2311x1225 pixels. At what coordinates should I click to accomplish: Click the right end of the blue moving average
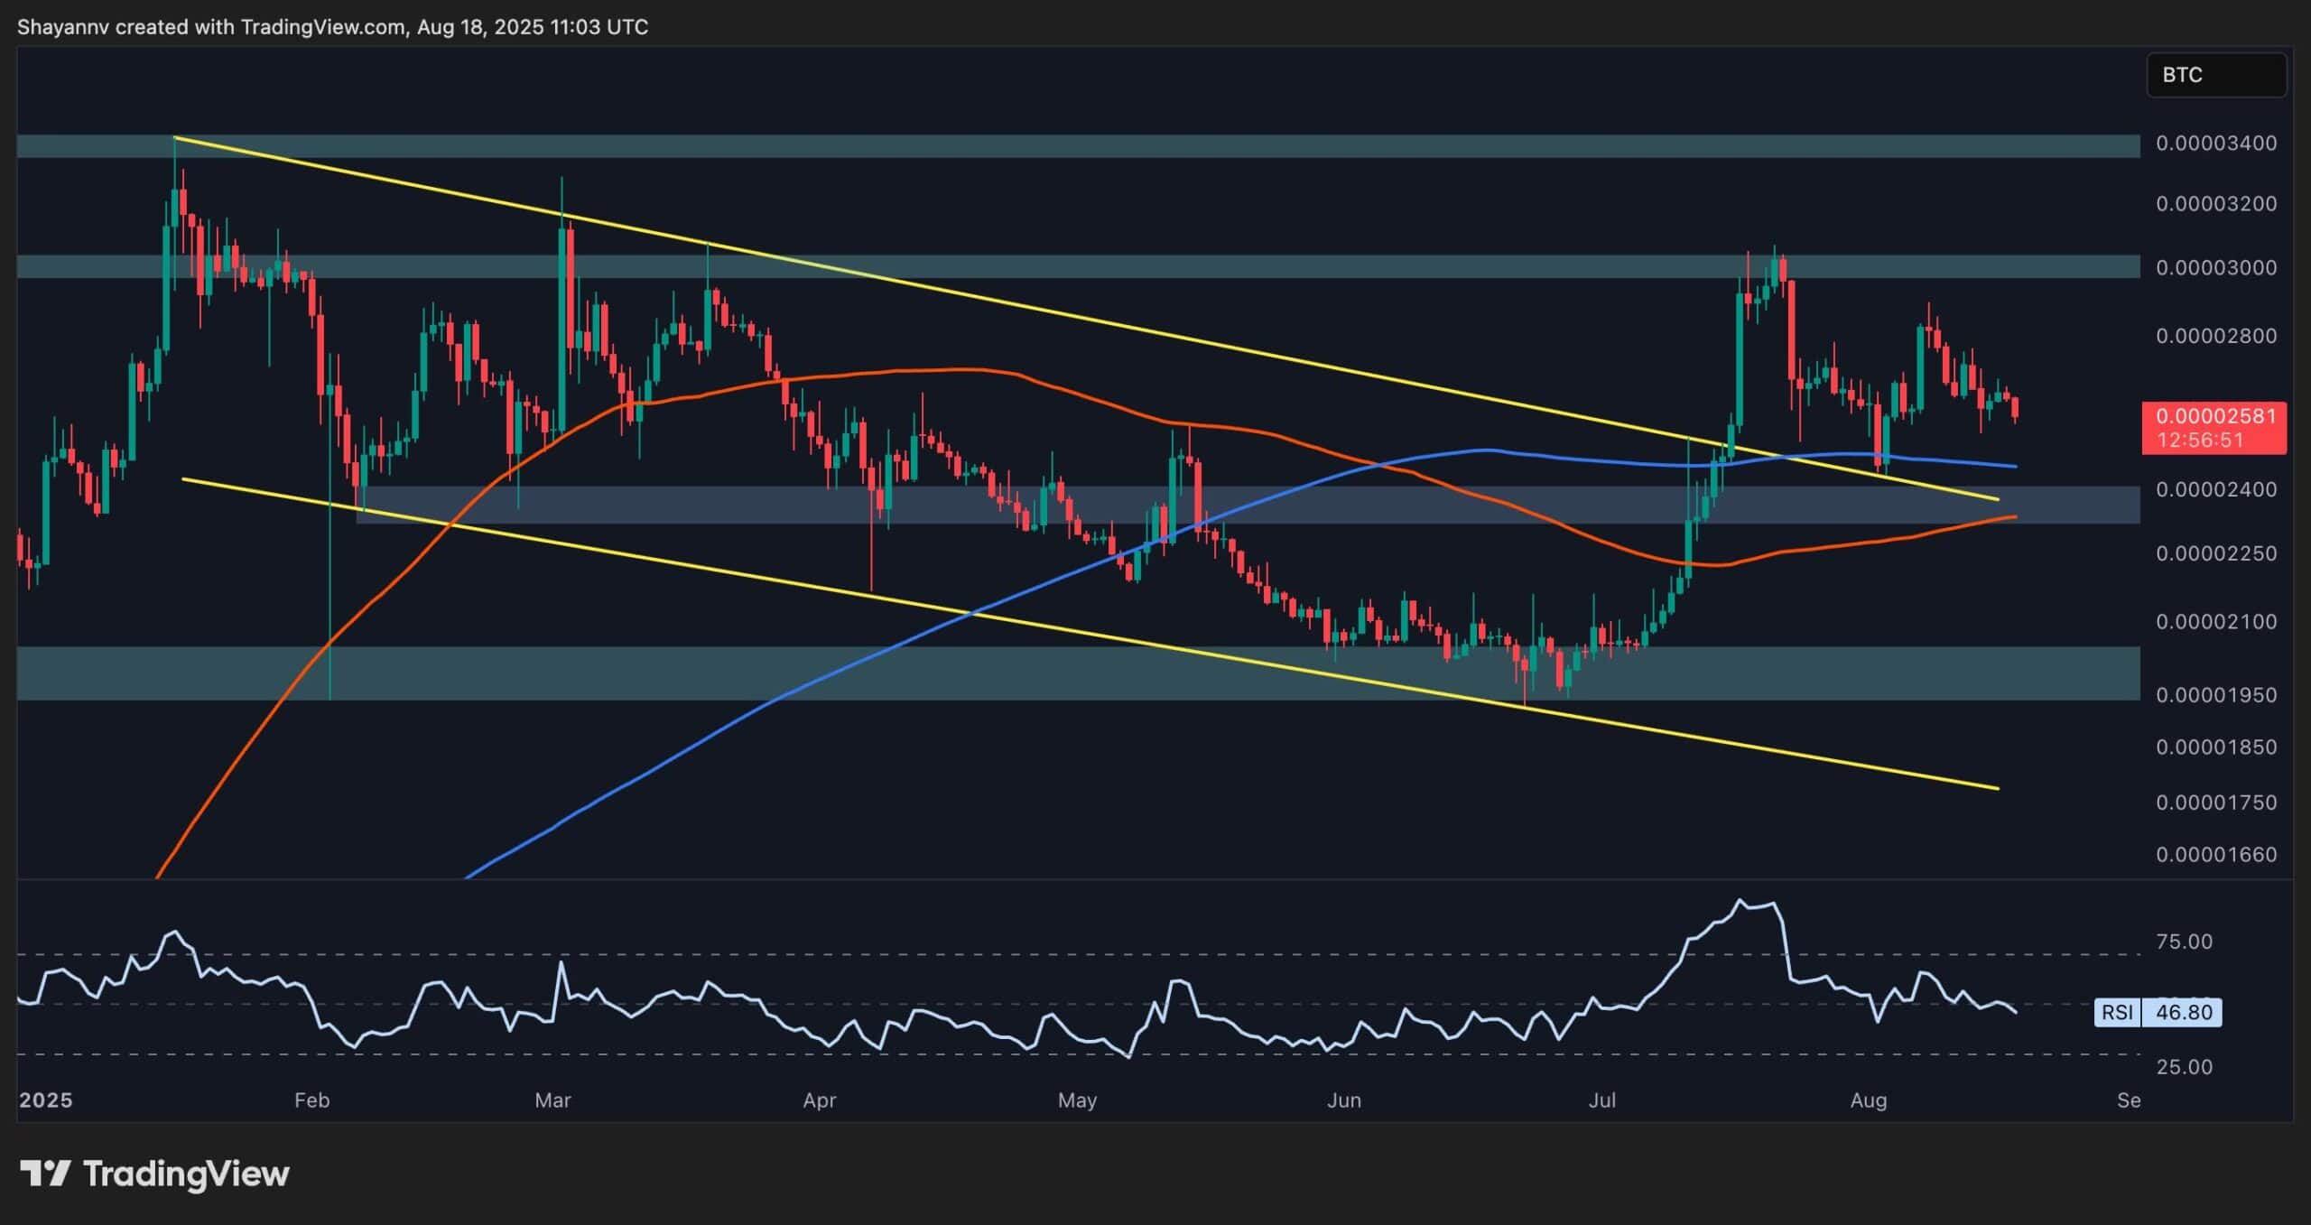point(2013,466)
